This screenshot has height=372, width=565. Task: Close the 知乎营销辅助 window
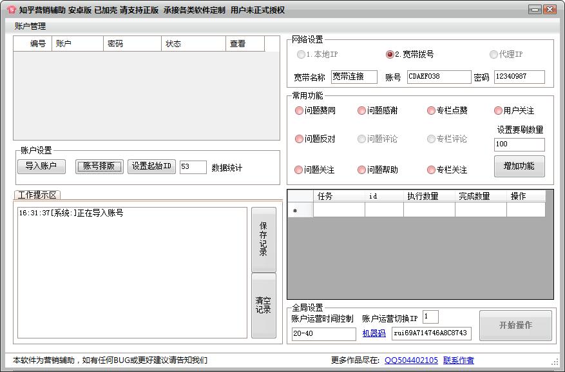[x=550, y=10]
